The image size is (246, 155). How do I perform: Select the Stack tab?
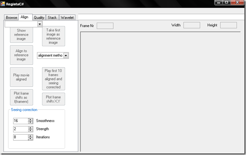(52, 17)
